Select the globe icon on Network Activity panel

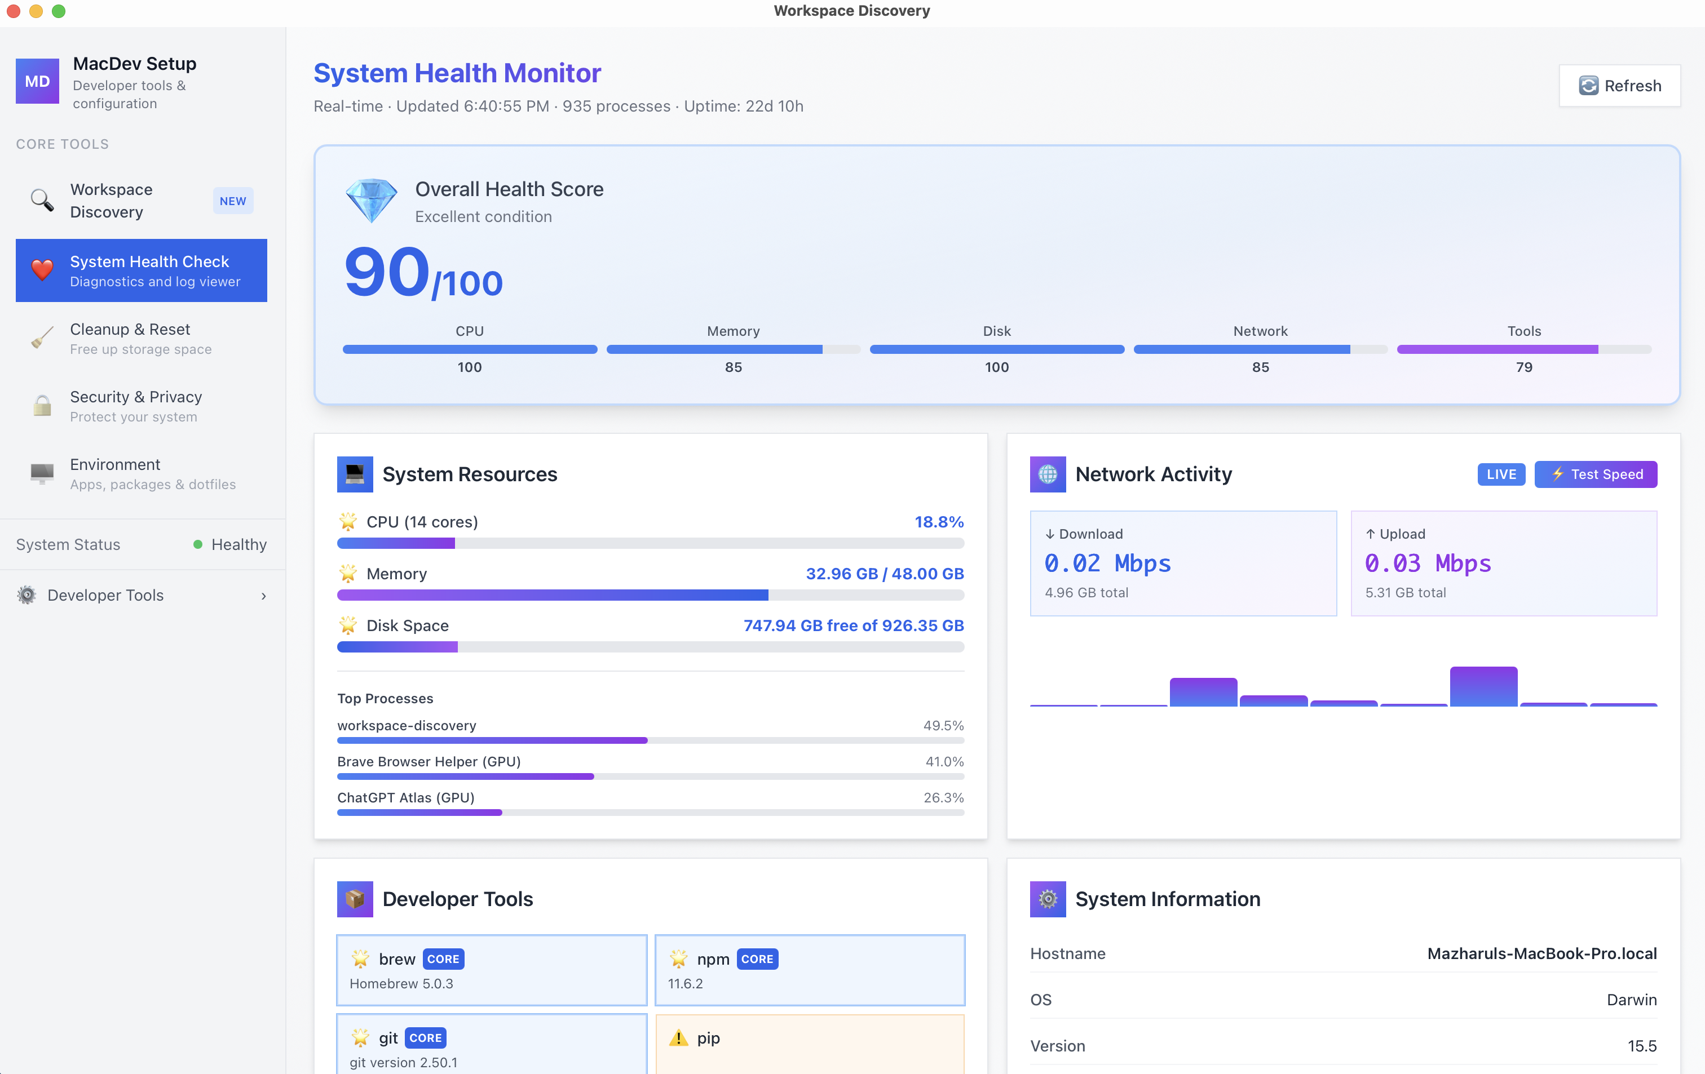click(x=1048, y=474)
